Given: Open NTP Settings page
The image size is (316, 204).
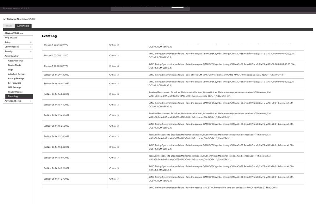Looking at the screenshot, I should (x=14, y=87).
